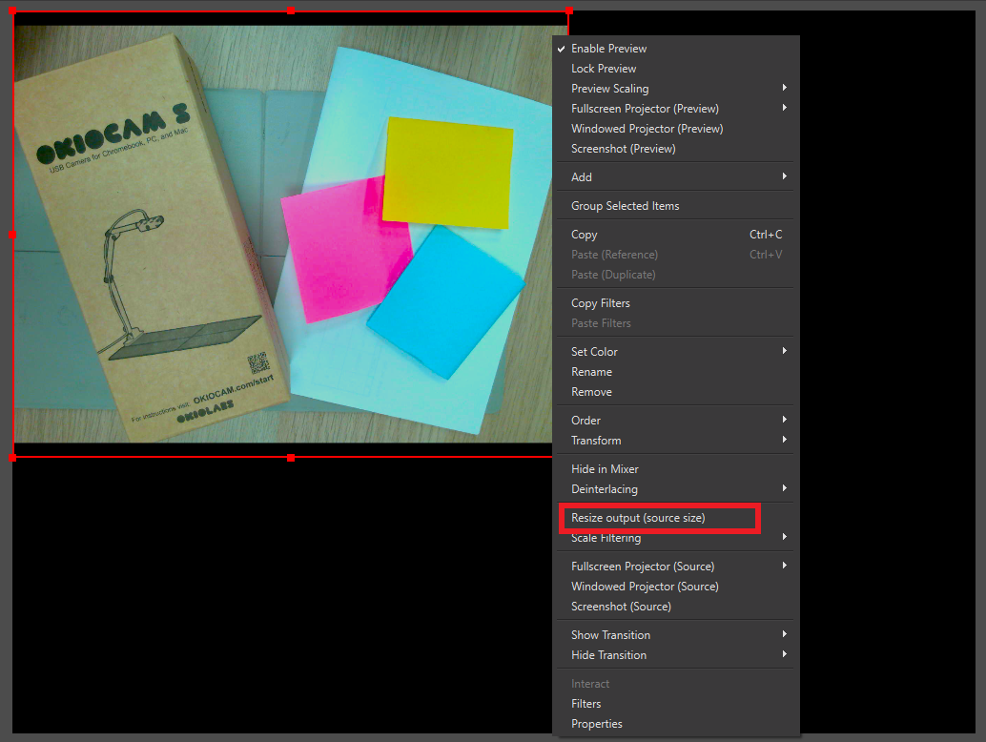Image resolution: width=986 pixels, height=742 pixels.
Task: Expand the Add submenu
Action: point(582,177)
